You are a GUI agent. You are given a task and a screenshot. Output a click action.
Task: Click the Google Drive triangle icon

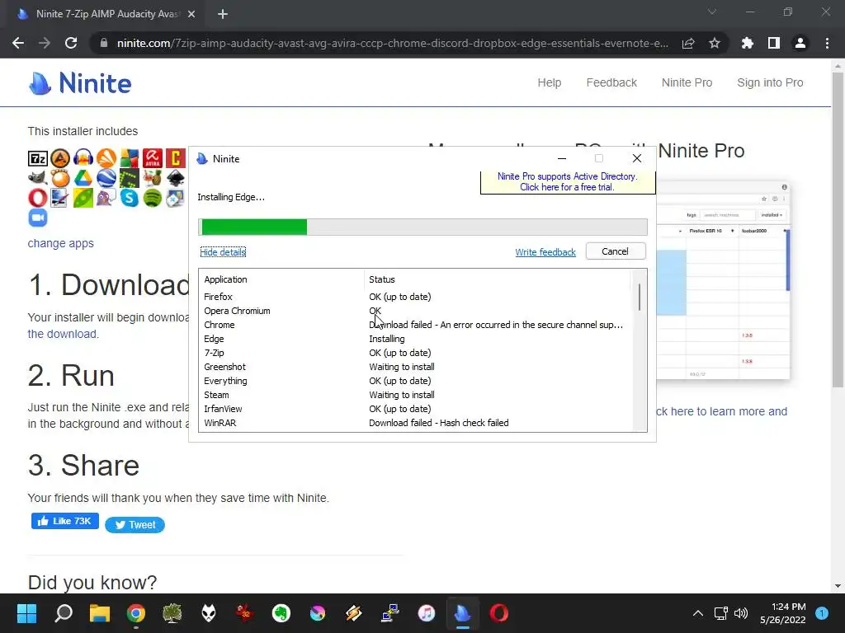tap(83, 178)
